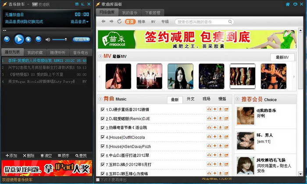Open the 随便听听 tab
The width and height of the screenshot is (307, 184).
[x=58, y=53]
